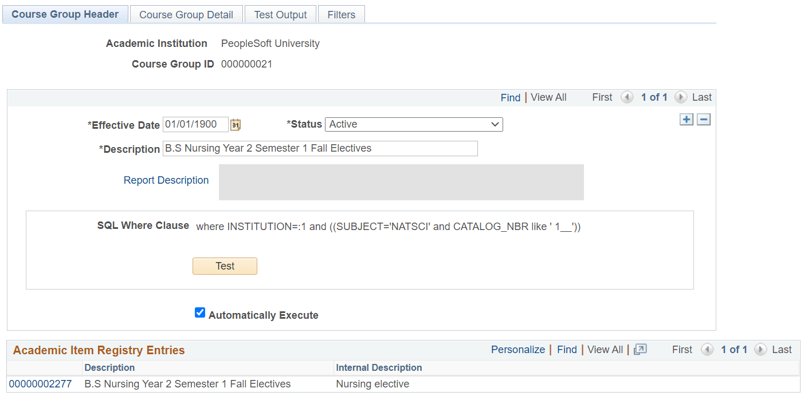
Task: Click Personalize in Registry Entries grid
Action: tap(518, 350)
